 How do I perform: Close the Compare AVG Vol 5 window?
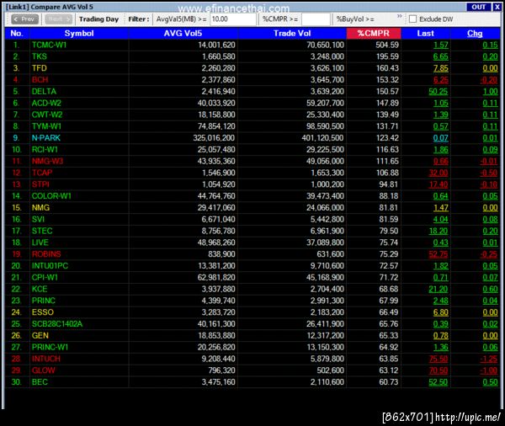[x=497, y=7]
